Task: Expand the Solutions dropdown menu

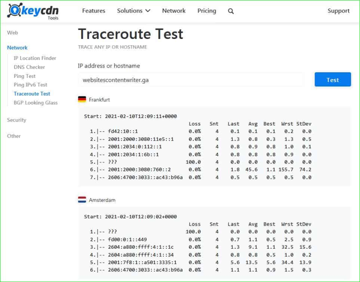Action: click(x=134, y=11)
